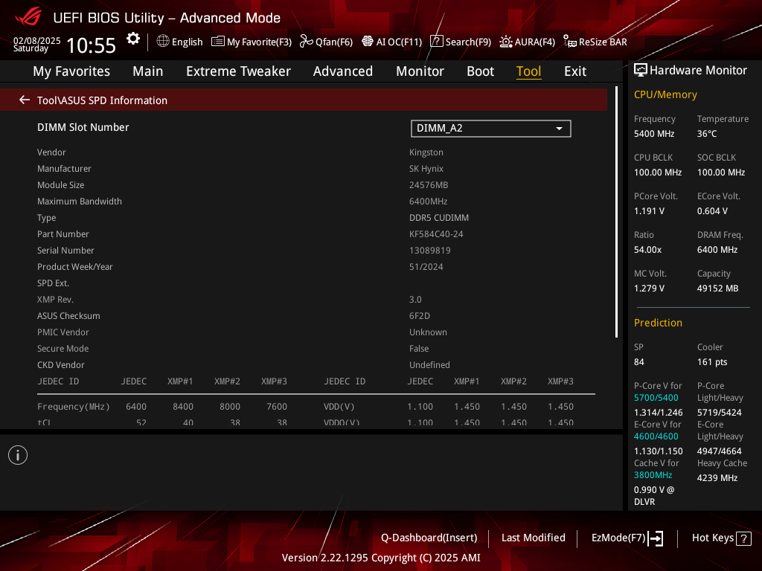Click the XMP Rev. value 3.0

coord(415,299)
